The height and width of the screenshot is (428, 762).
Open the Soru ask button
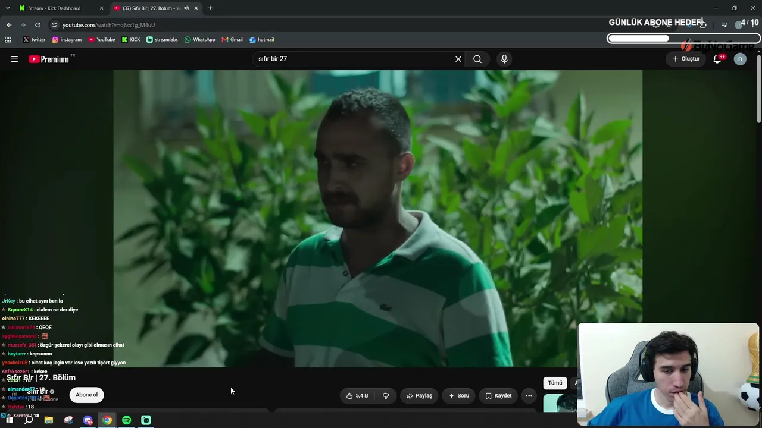(459, 395)
